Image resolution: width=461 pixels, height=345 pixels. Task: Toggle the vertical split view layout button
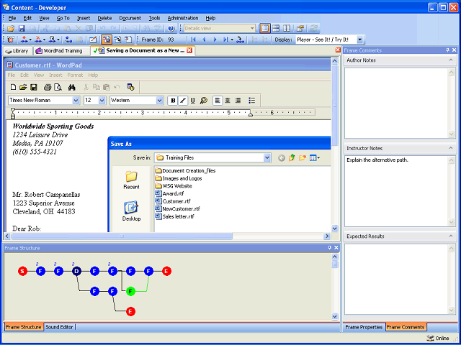[x=287, y=29]
